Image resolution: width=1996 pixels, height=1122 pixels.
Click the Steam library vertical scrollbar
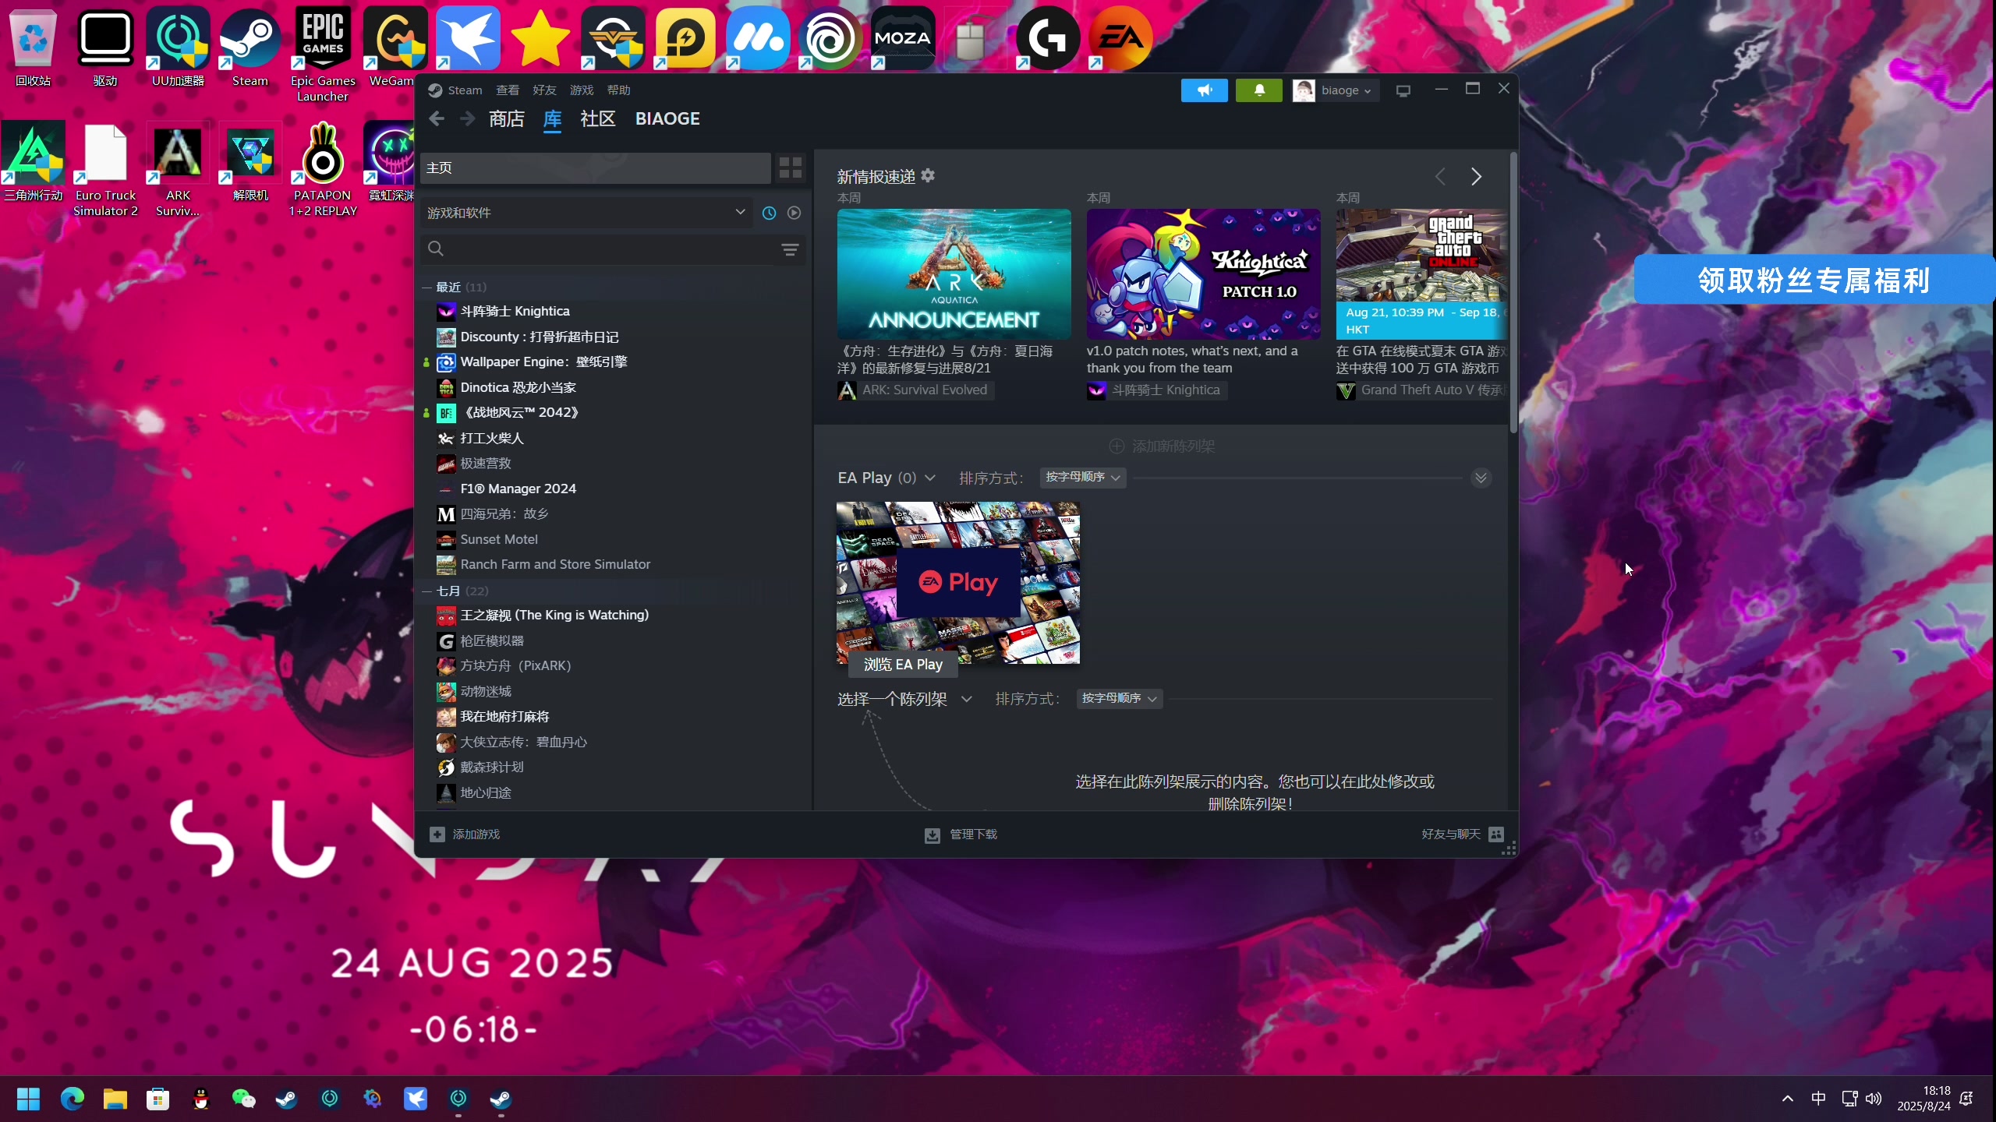point(1513,292)
